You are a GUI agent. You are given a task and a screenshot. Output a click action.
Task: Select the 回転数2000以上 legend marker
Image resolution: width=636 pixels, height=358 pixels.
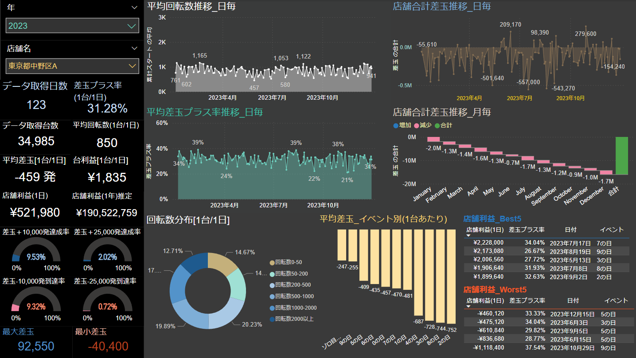(x=272, y=319)
